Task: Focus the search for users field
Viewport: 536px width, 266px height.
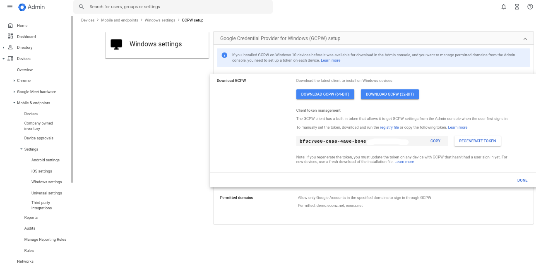Action: [173, 7]
